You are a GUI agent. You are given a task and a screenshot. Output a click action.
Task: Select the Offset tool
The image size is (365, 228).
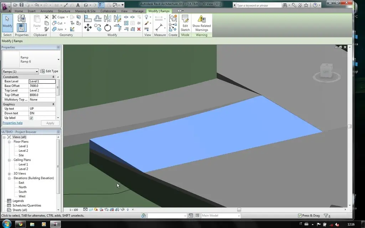[98, 19]
